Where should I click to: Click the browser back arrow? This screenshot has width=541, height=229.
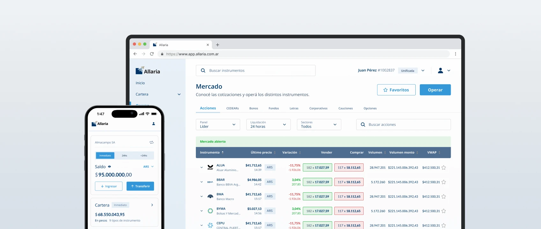pos(135,54)
